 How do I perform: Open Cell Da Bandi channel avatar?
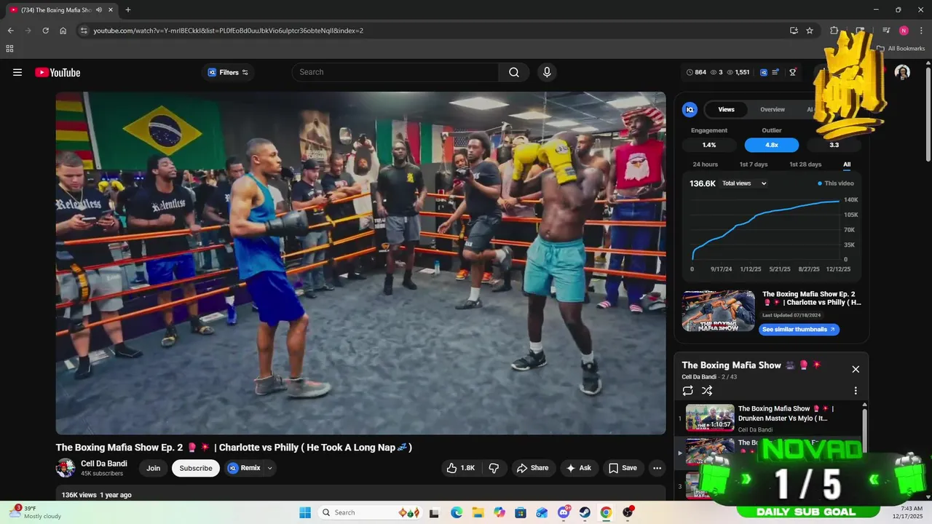[66, 468]
